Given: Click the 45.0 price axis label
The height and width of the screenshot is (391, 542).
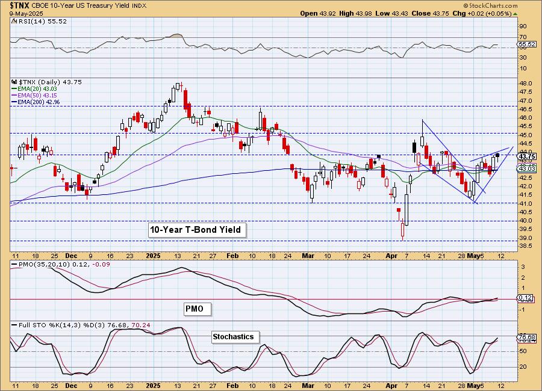Looking at the screenshot, I should coord(526,135).
